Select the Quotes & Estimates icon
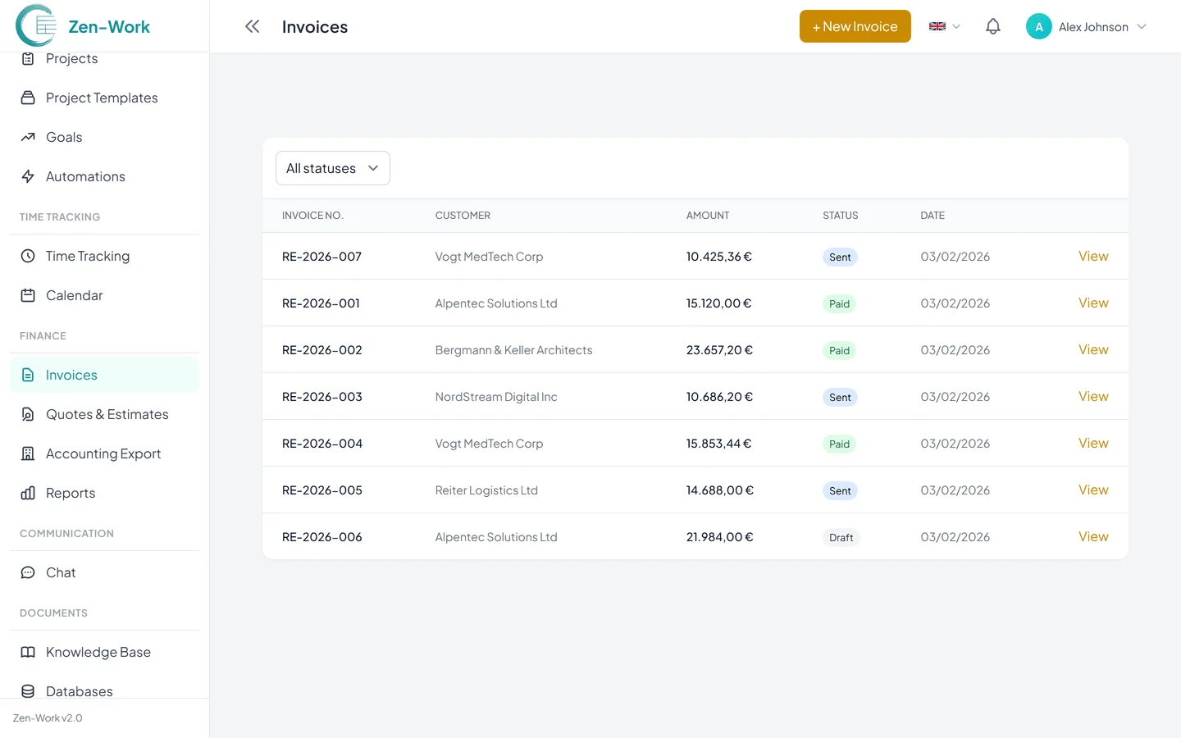 click(x=28, y=414)
